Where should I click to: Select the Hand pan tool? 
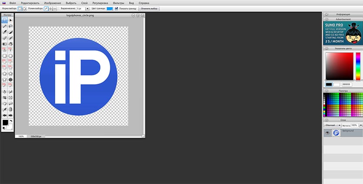point(4,104)
